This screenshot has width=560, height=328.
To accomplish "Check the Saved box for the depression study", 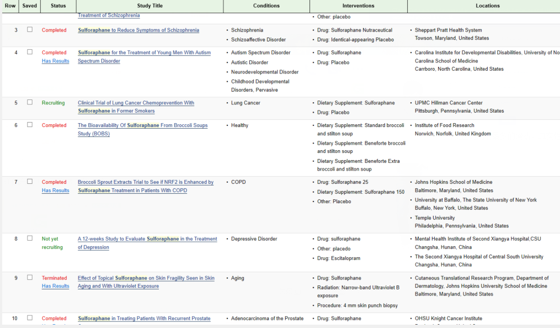I will tap(30, 239).
